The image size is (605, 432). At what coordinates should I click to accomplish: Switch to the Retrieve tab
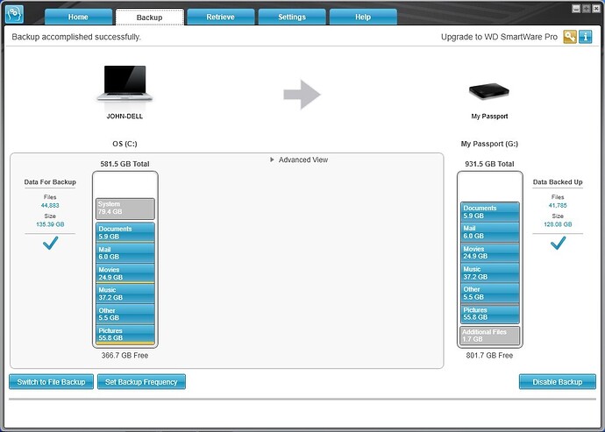(221, 17)
